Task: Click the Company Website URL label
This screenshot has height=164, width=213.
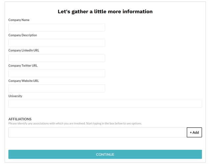Action: [24, 81]
